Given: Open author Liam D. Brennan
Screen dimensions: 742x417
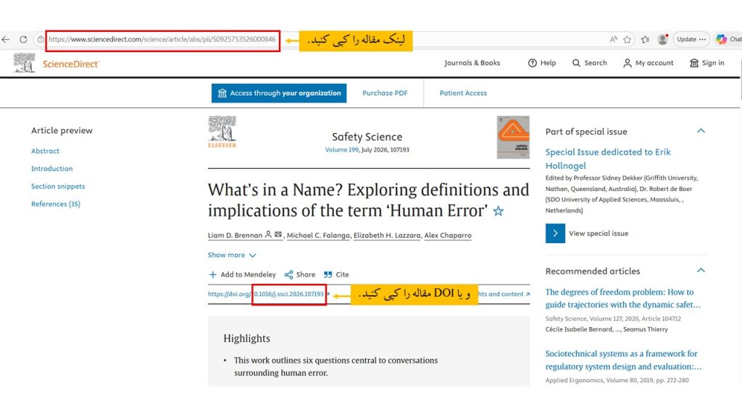Looking at the screenshot, I should tap(235, 235).
